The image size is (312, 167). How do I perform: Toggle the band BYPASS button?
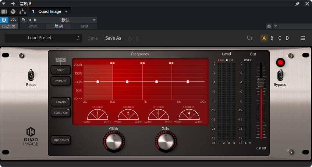(61, 81)
